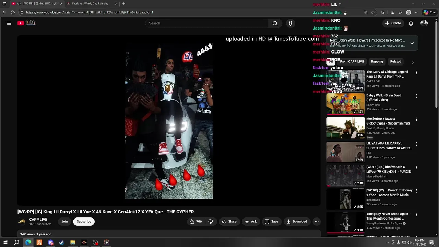Viewport: 439px width, 247px height.
Task: Open a new browser tab
Action: tap(123, 4)
